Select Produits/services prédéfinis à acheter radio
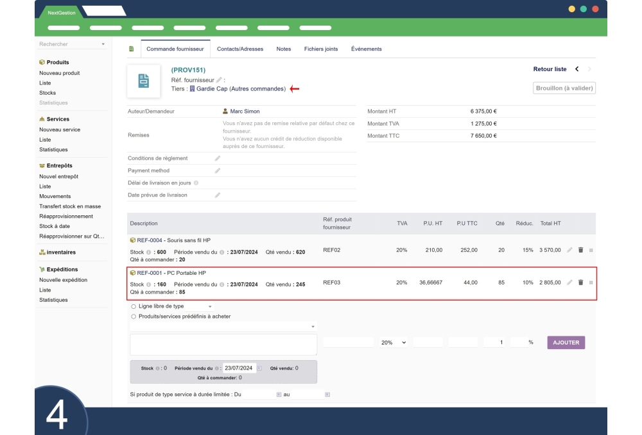Viewport: 642px width, 435px height. [134, 316]
